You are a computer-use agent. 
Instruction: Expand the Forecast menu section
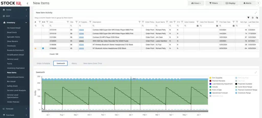pos(26,109)
